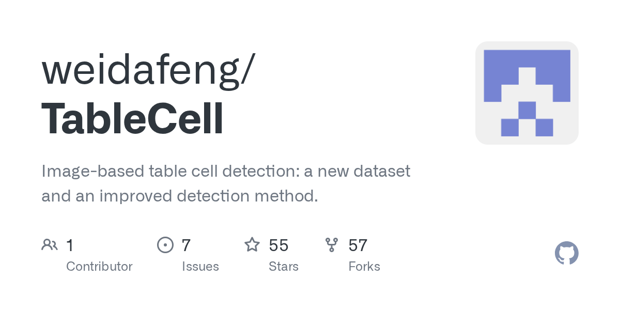Click the issues count 7

(186, 245)
